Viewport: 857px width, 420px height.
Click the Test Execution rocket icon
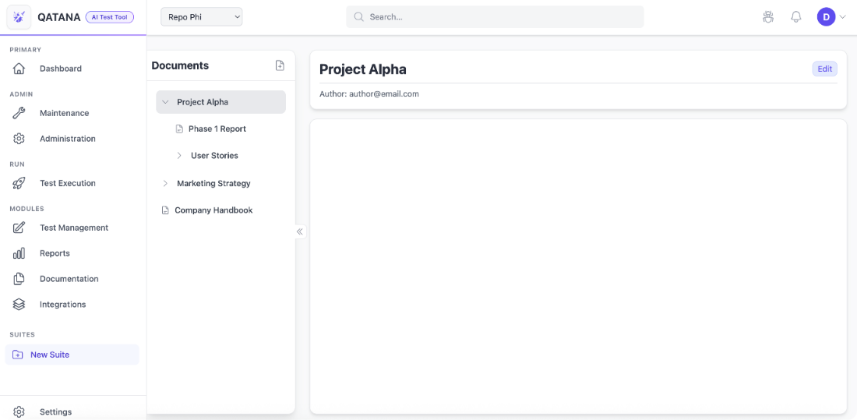click(19, 183)
